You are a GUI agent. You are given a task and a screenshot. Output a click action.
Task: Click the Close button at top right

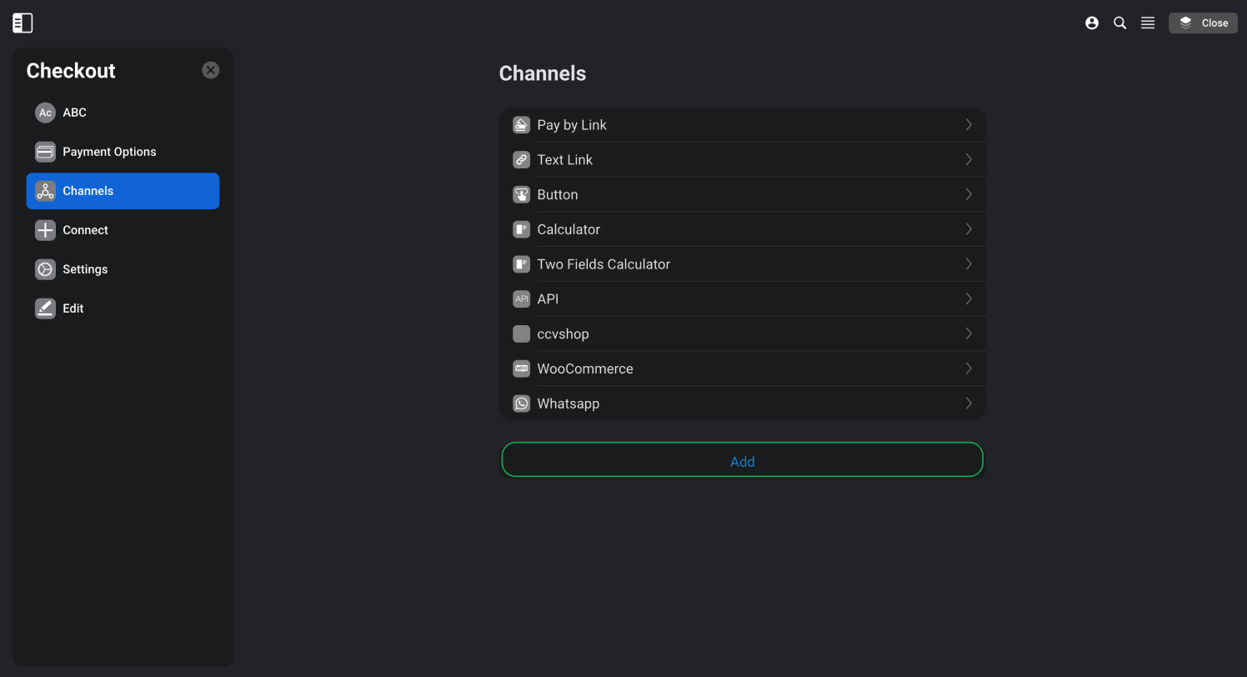coord(1203,23)
